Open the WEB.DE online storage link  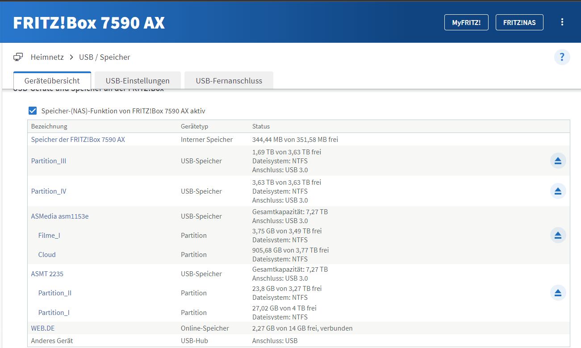click(42, 328)
